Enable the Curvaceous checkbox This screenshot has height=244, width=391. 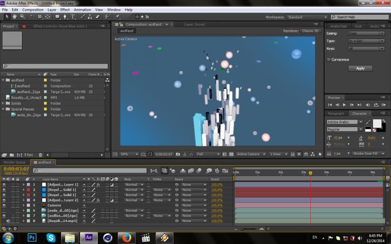pos(328,60)
